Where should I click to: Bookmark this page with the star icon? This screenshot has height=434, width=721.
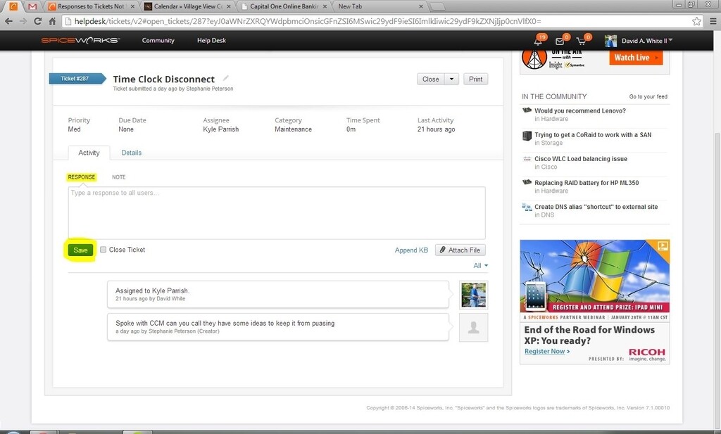[x=696, y=21]
